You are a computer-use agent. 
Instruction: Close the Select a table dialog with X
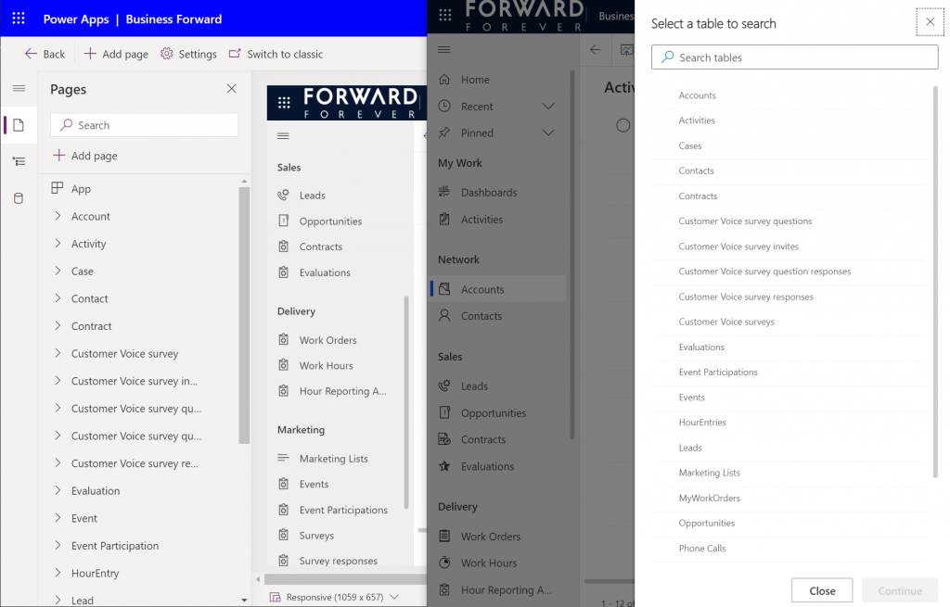[x=930, y=22]
